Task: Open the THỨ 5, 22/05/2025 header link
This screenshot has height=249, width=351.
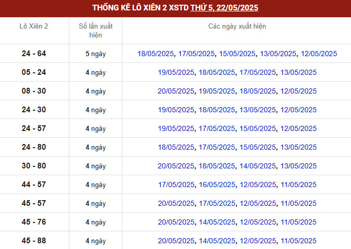Action: [x=224, y=8]
